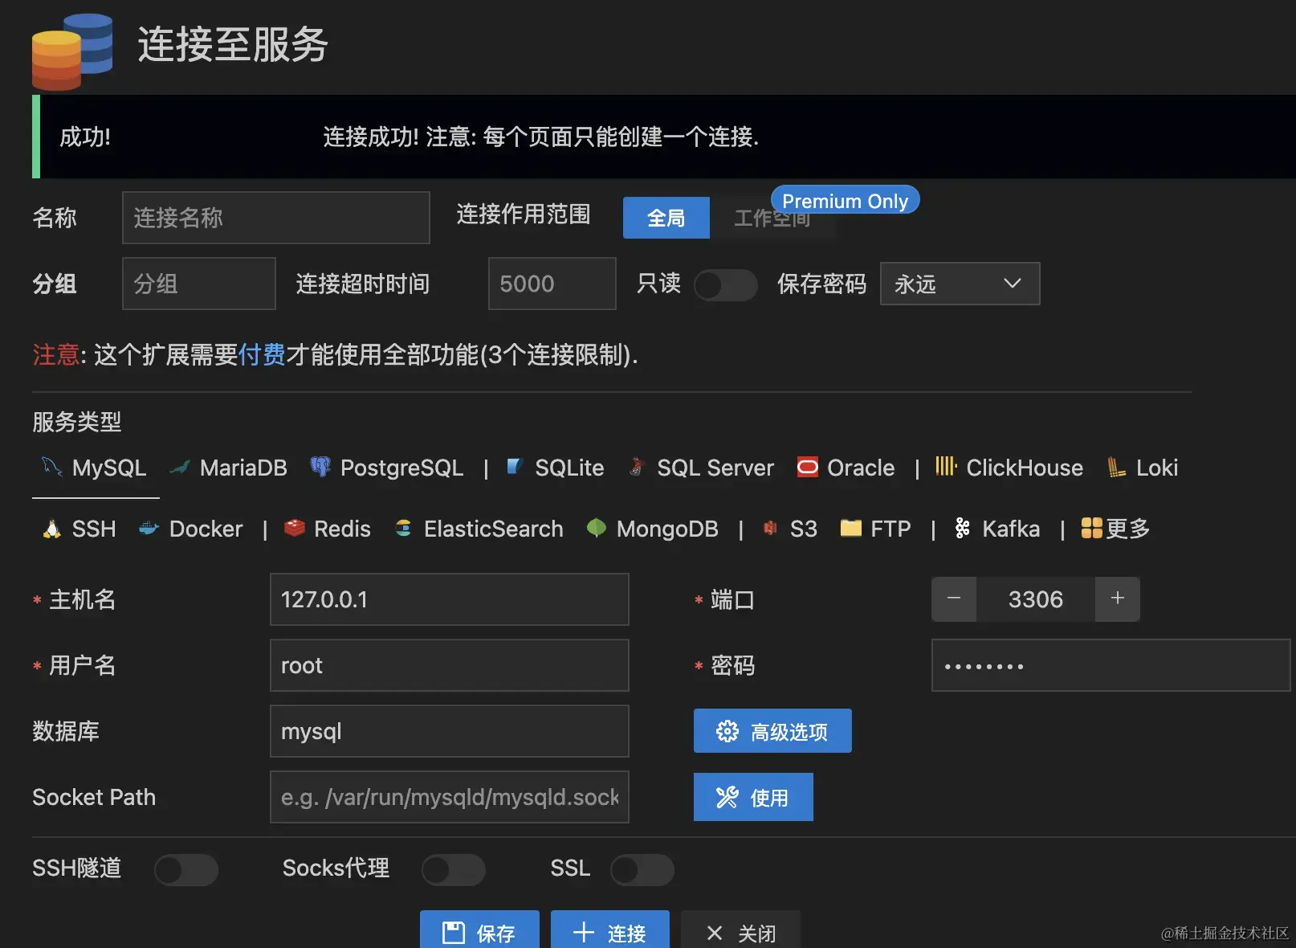Viewport: 1296px width, 948px height.
Task: Choose Loki service type
Action: pyautogui.click(x=1143, y=468)
